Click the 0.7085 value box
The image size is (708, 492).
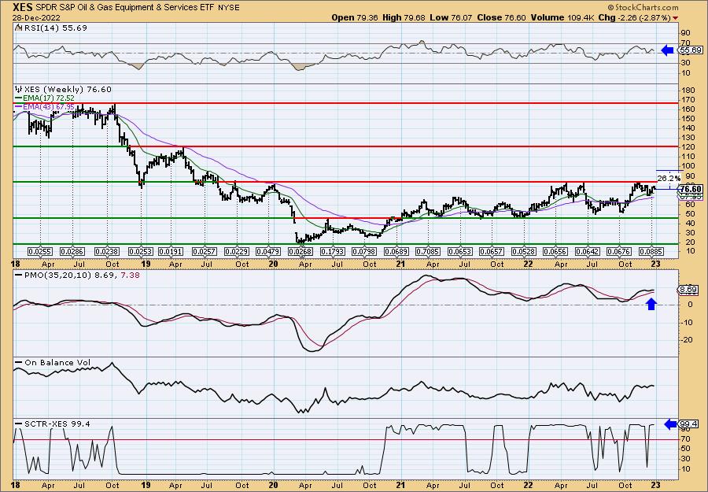[428, 251]
